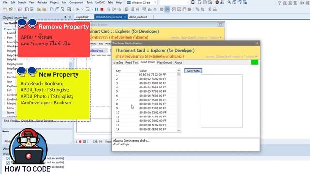Select Play Ground tab in front Explorer window
Screen dimensions: 310x174
coord(165,62)
